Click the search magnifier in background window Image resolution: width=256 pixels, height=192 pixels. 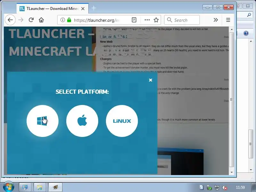[x=249, y=15]
